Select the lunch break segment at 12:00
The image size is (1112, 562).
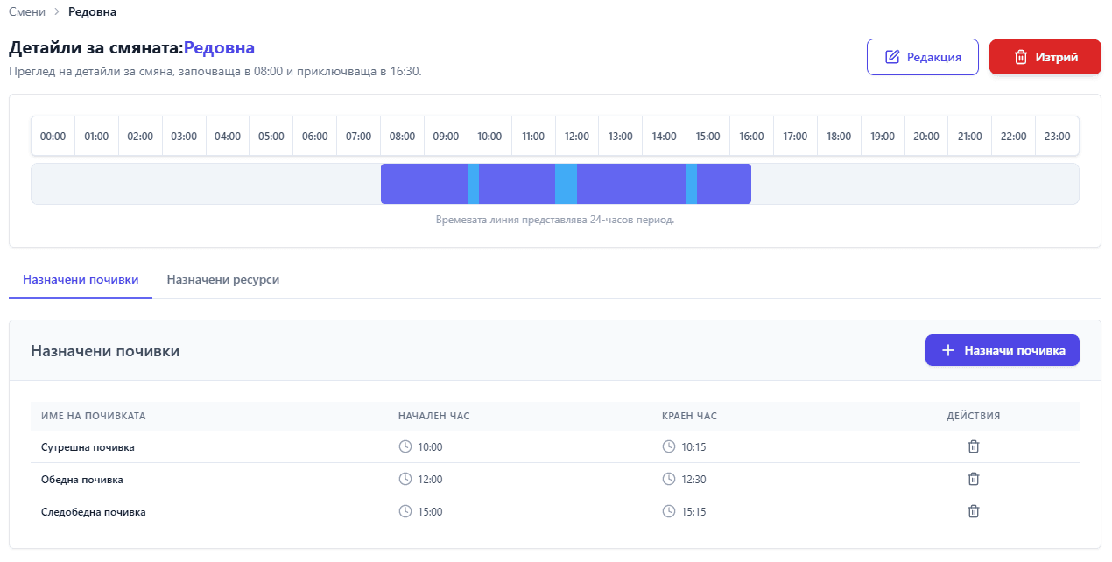pos(566,184)
